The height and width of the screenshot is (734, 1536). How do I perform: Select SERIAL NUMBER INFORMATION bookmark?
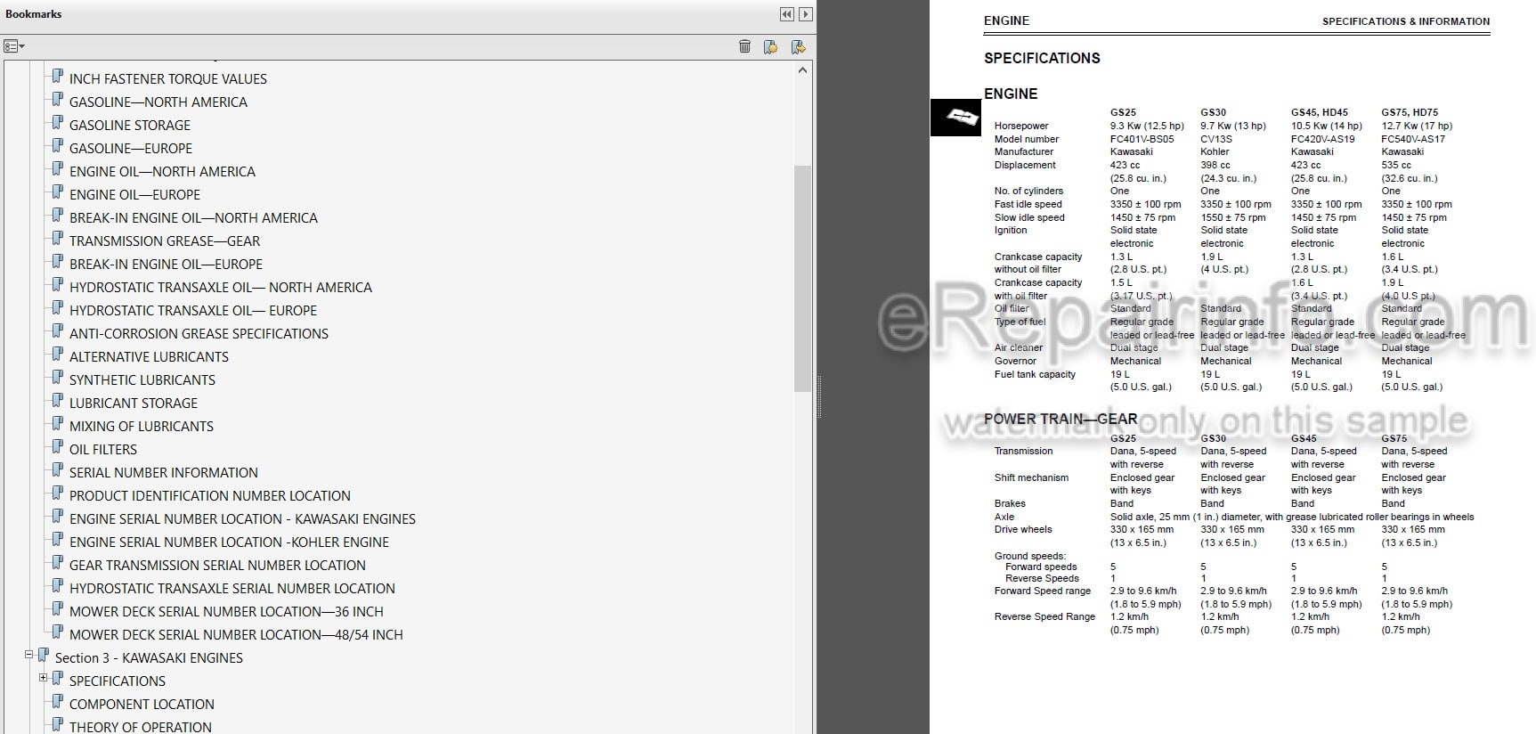coord(164,473)
